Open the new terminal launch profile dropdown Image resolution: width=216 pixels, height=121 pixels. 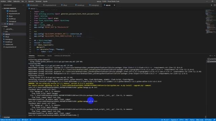pyautogui.click(x=212, y=56)
